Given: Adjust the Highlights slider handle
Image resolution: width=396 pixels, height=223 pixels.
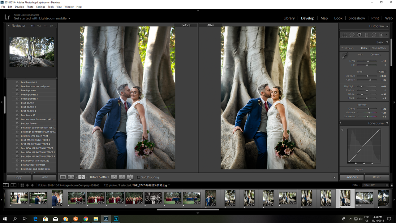Looking at the screenshot, I should click(361, 86).
